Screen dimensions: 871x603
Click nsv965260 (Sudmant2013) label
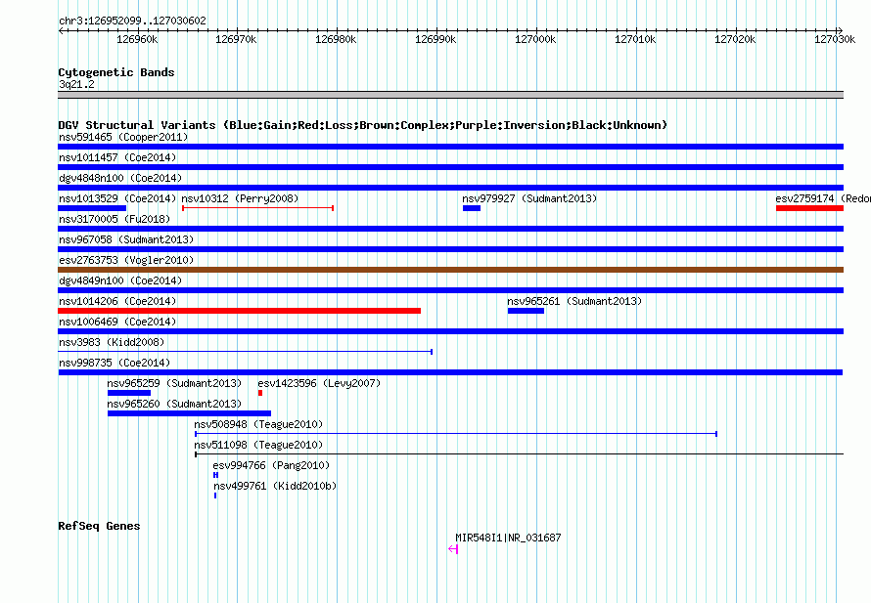pos(174,404)
